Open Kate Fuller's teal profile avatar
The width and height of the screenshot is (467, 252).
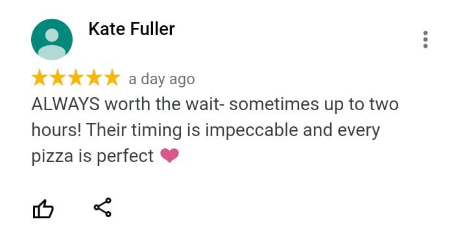[x=52, y=40]
